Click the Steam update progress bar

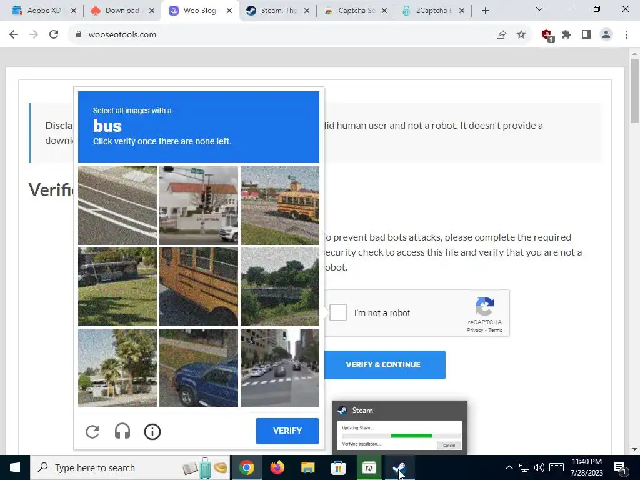pos(402,436)
